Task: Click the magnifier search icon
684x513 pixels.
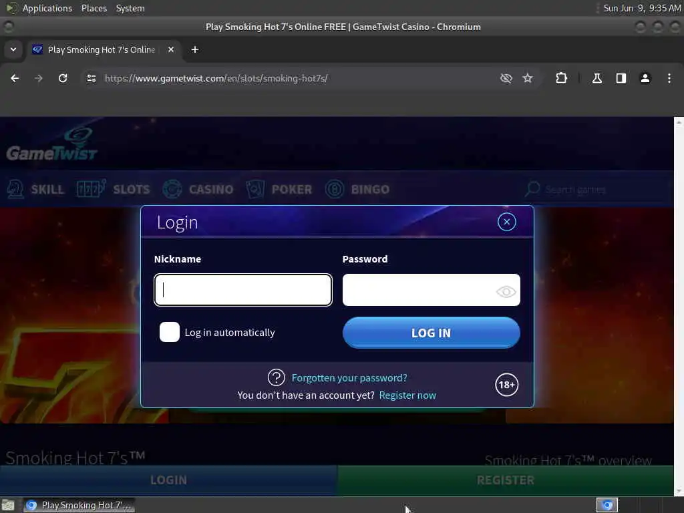Action: pyautogui.click(x=532, y=189)
